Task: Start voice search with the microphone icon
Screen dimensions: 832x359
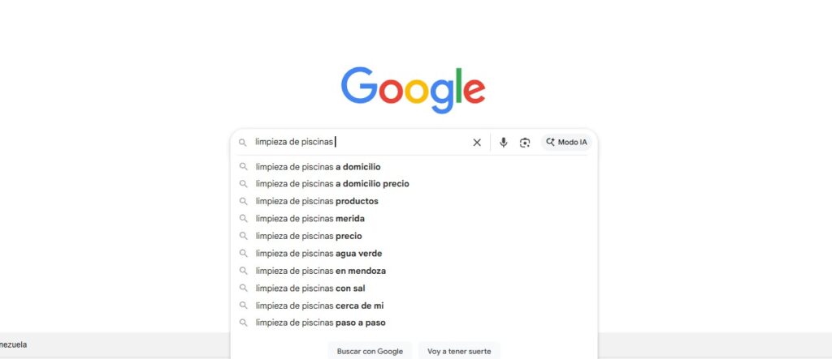Action: [504, 143]
